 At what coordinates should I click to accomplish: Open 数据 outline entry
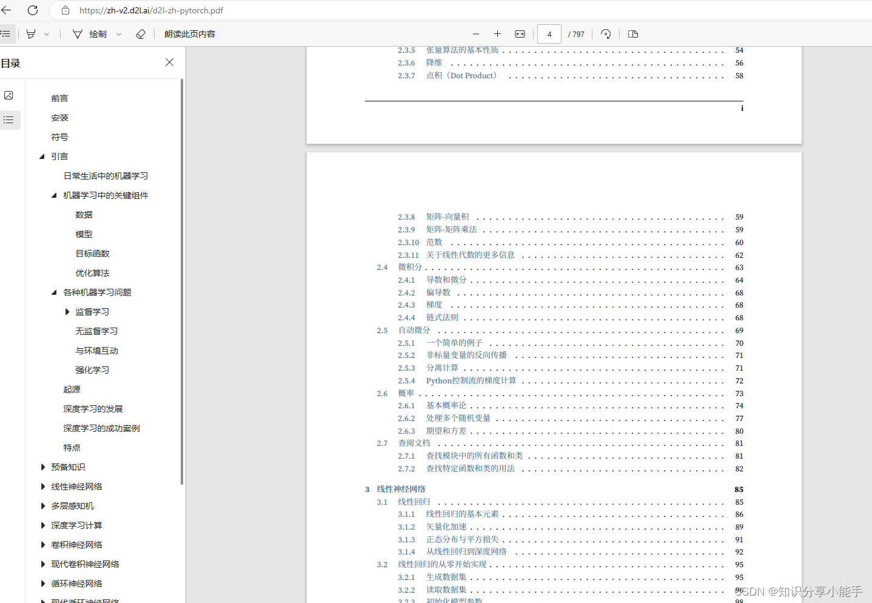[x=84, y=215]
